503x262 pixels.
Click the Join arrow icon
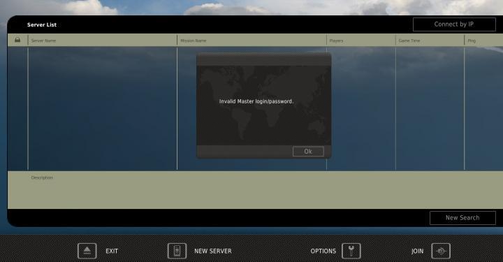click(x=441, y=251)
